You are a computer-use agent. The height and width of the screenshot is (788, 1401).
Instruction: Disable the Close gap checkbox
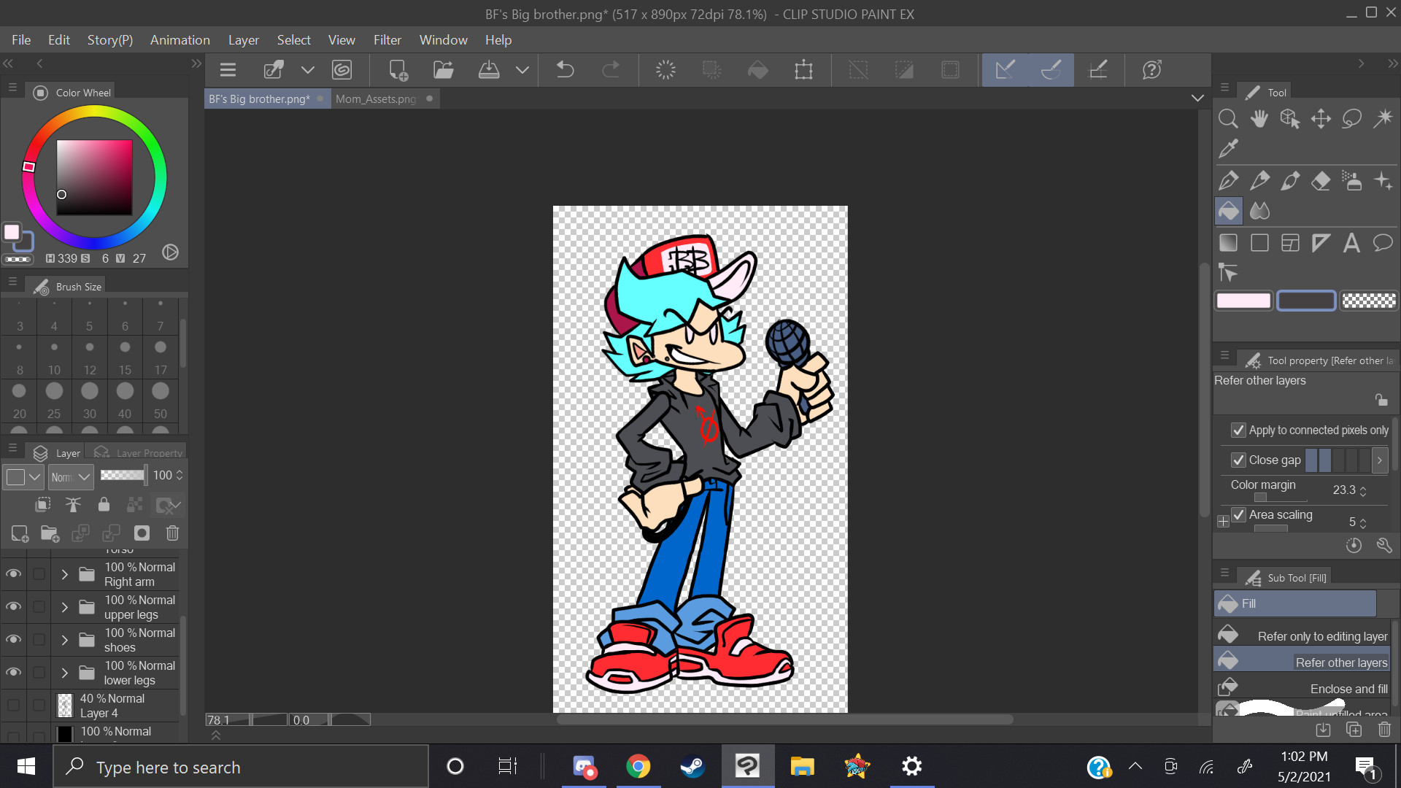1238,460
